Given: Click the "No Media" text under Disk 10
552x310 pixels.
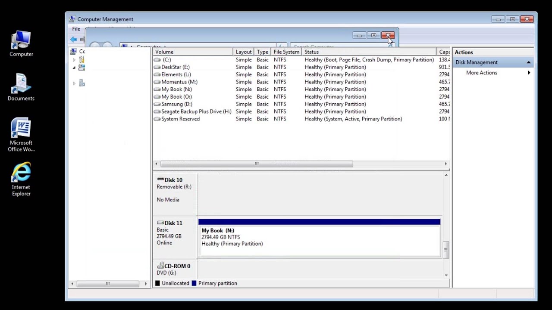Looking at the screenshot, I should 168,200.
